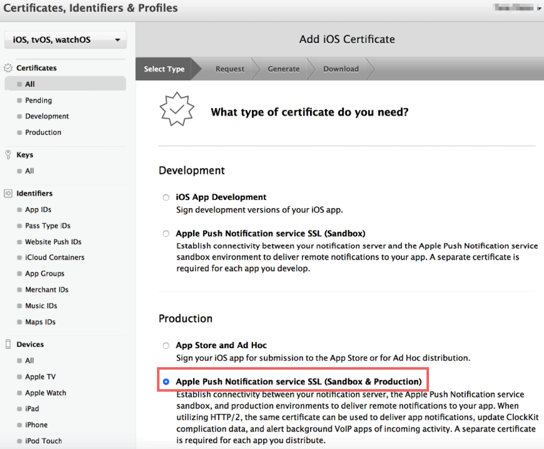
Task: Open iPad devices
Action: [32, 409]
